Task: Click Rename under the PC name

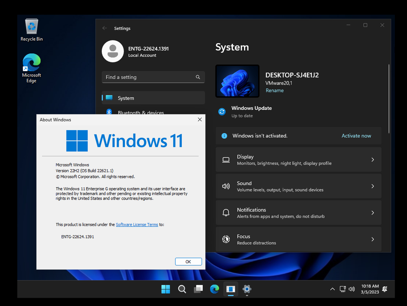Action: point(275,90)
